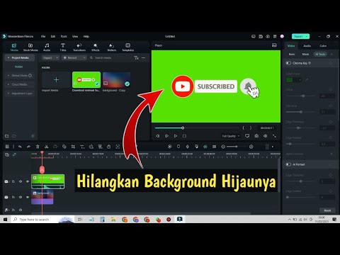The image size is (340, 255).
Task: Open the File menu
Action: click(x=43, y=36)
